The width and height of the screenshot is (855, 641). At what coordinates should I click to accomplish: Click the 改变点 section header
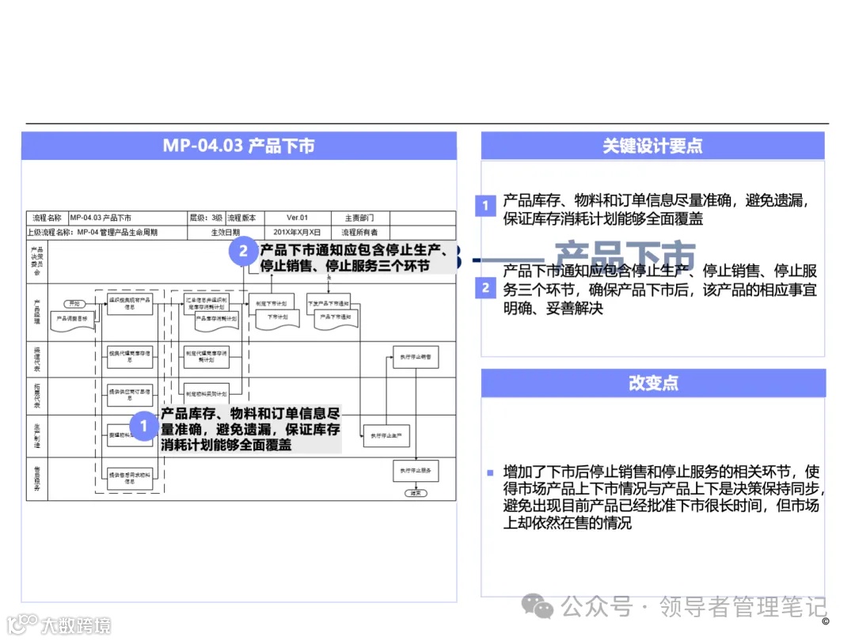pyautogui.click(x=654, y=383)
